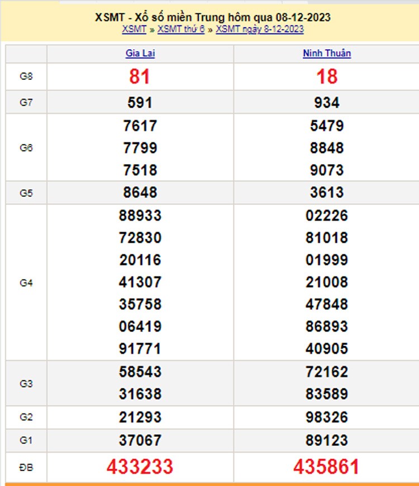Open the XSMT ngày 8-12-2023 link
Screen dimensions: 419x486
260,29
